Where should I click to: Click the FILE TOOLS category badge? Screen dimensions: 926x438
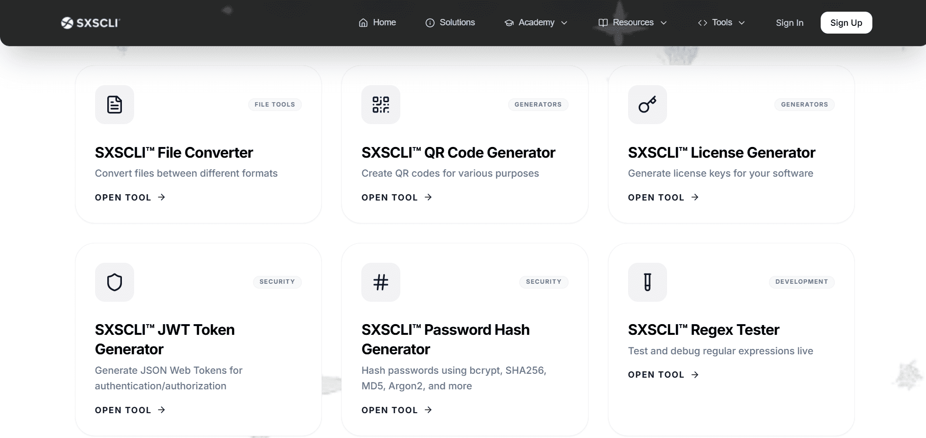[x=275, y=105]
